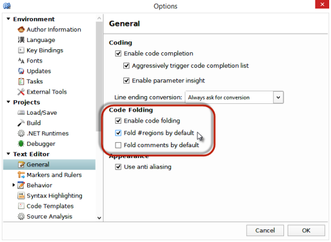The height and width of the screenshot is (242, 331).
Task: Confirm options with OK button
Action: pyautogui.click(x=306, y=230)
